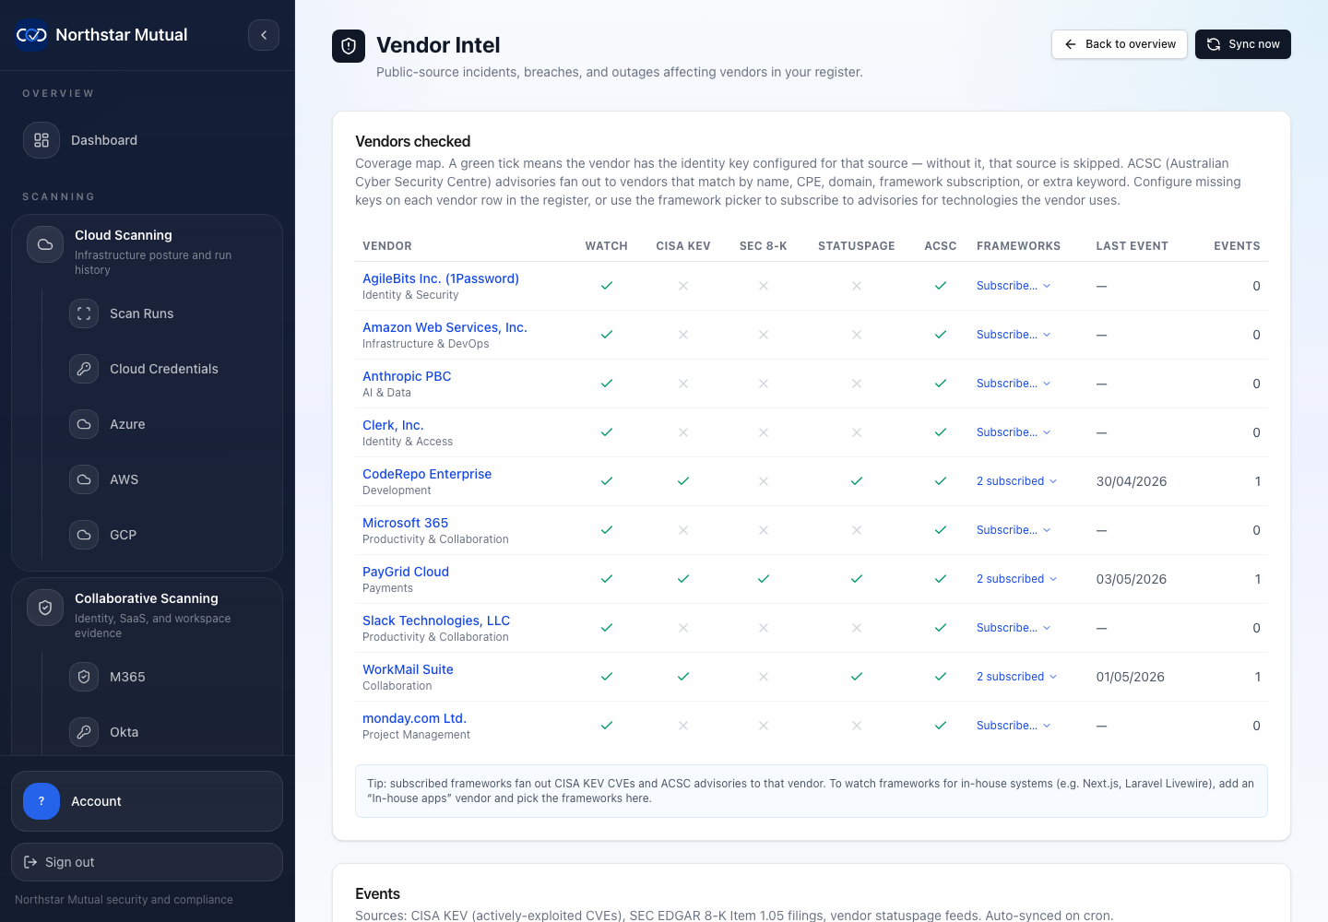Click the Watch tick for Anthropic PBC
The width and height of the screenshot is (1328, 922).
tap(607, 384)
